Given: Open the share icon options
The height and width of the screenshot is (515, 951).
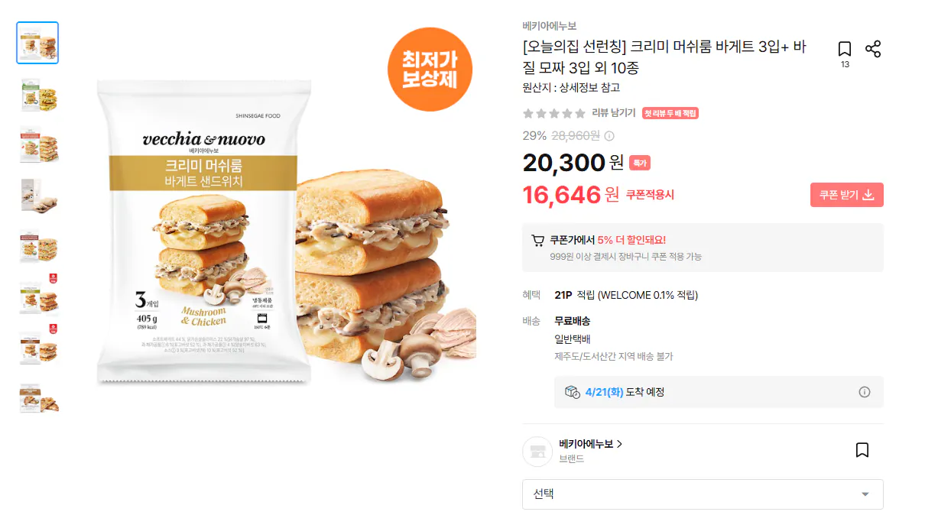Looking at the screenshot, I should pos(873,50).
